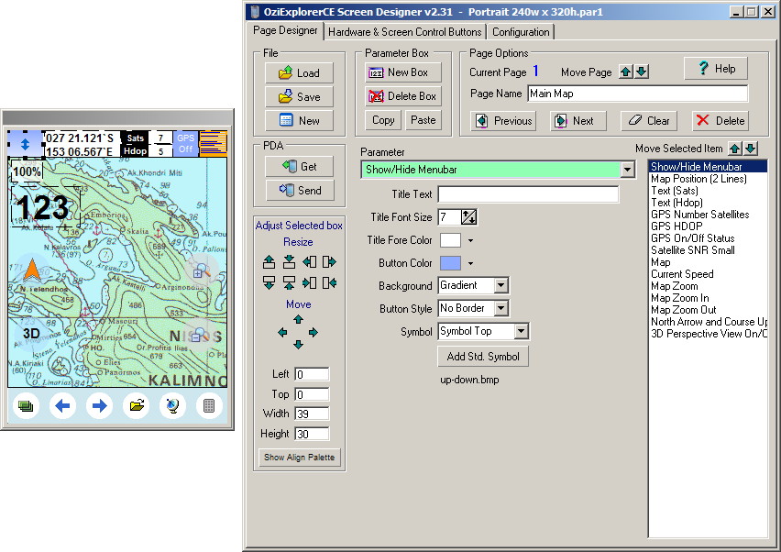Click the map zoom in magnifier on preview

tap(202, 270)
